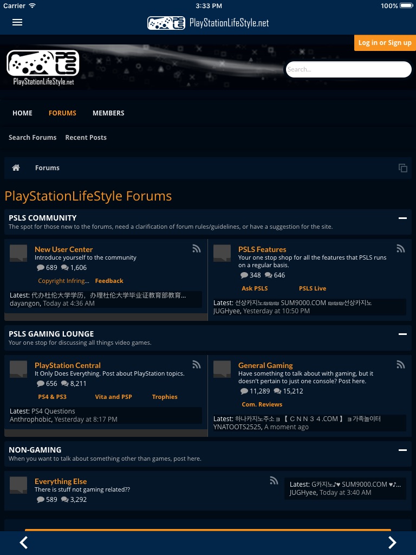The width and height of the screenshot is (416, 555).
Task: Go forward with the right arrow
Action: (x=392, y=542)
